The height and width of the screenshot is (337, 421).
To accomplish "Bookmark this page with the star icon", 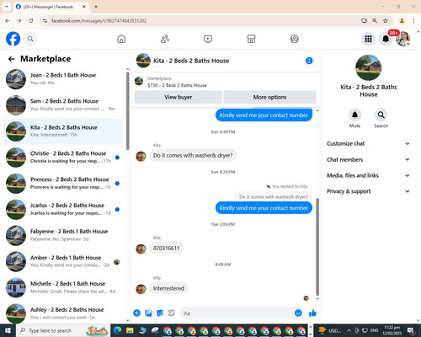I will [x=386, y=20].
